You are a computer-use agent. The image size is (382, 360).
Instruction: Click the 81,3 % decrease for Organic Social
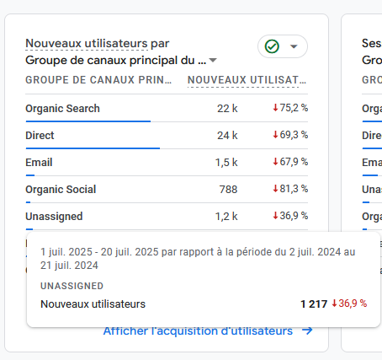click(x=290, y=189)
